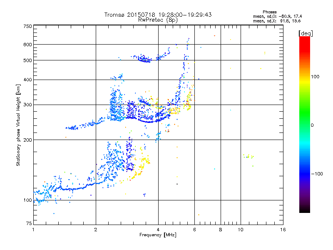333x250 pixels.
Task: Click the '0' colorbar tick label
Action: (x=312, y=125)
